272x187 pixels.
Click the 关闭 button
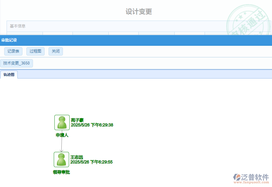[x=55, y=51]
